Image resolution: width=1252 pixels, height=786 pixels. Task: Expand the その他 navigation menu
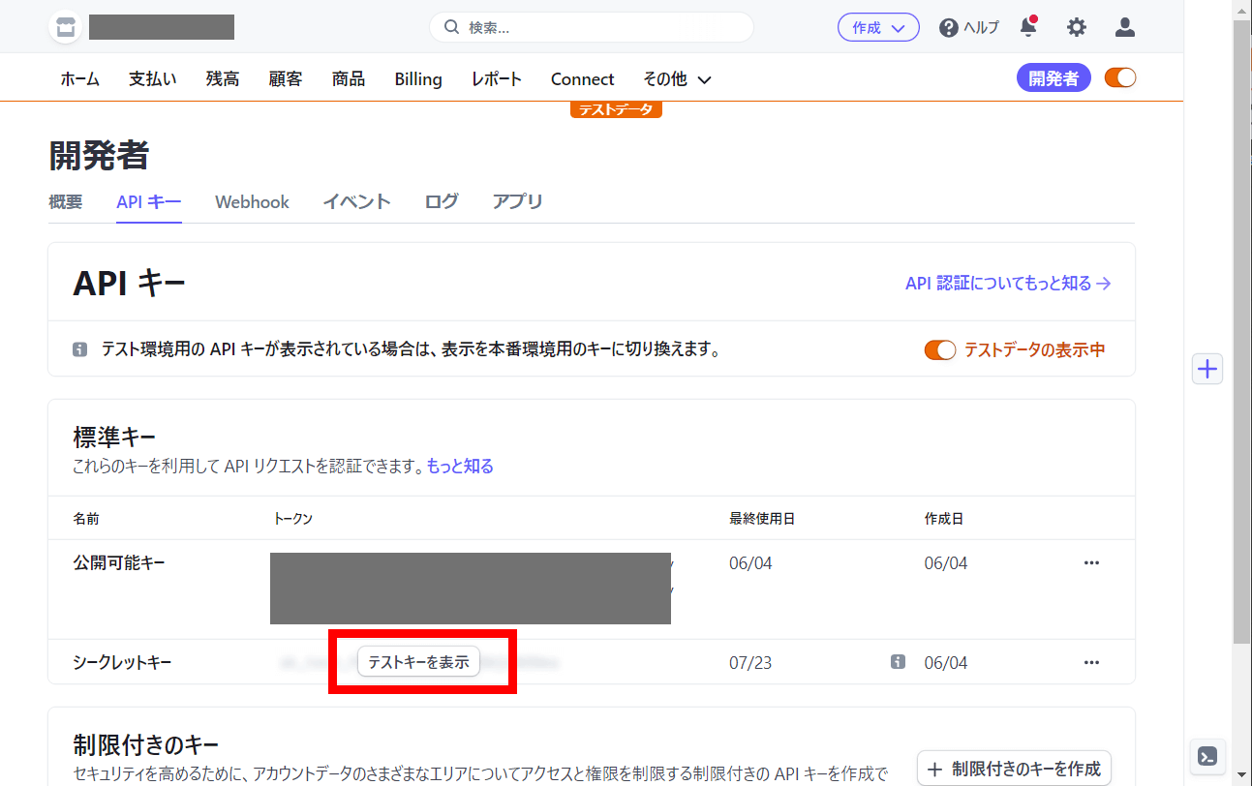[677, 79]
